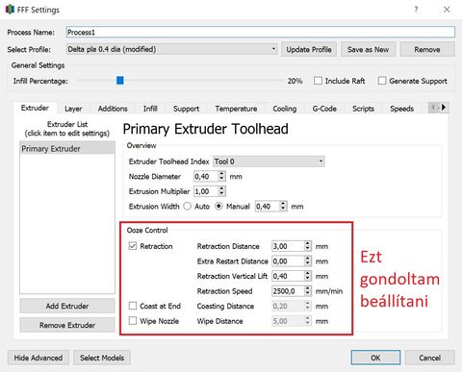Screen dimensions: 462x372
Task: Switch to the Support tab
Action: pyautogui.click(x=186, y=109)
